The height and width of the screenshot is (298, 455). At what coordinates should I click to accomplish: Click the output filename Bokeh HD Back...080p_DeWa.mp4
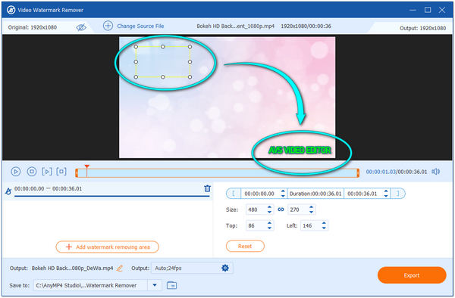pos(72,269)
